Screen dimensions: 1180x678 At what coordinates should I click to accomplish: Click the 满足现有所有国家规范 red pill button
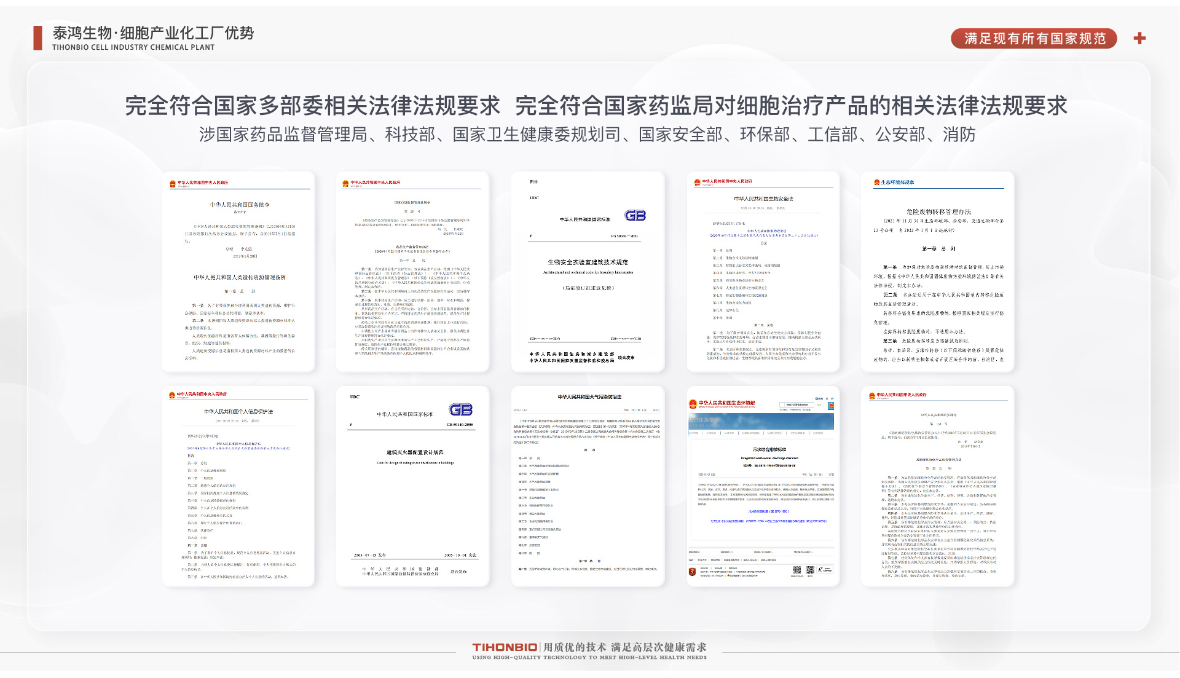click(x=1034, y=39)
